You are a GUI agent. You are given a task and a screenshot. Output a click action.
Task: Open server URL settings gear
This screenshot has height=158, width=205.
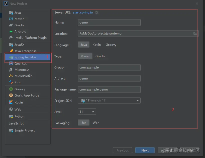click(97, 12)
